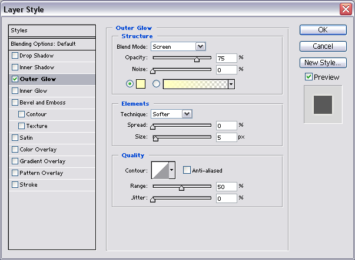The image size is (355, 260).
Task: Select Blending Options: Default
Action: tap(52, 44)
